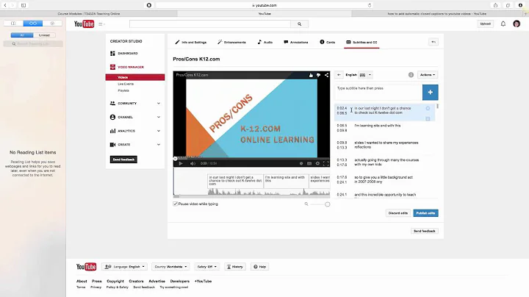Image resolution: width=529 pixels, height=297 pixels.
Task: Click the share icon on the player
Action: [x=326, y=75]
